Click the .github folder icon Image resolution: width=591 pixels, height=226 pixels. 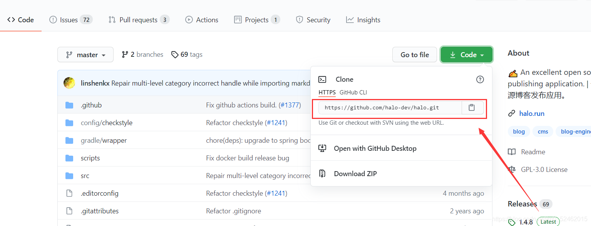pos(69,105)
